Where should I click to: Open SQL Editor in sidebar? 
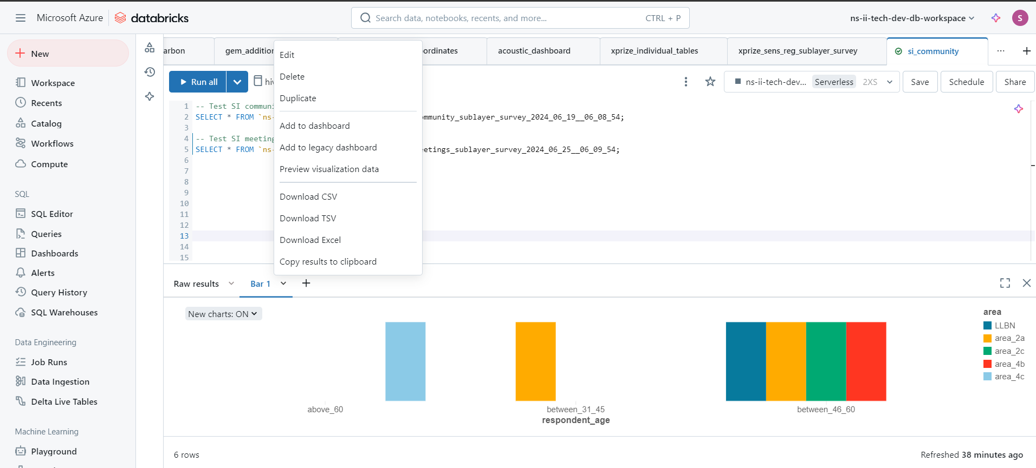(x=52, y=214)
